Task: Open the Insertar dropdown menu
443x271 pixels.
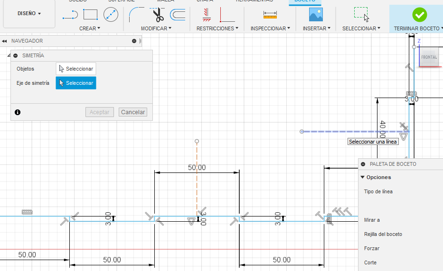Action: pyautogui.click(x=316, y=28)
